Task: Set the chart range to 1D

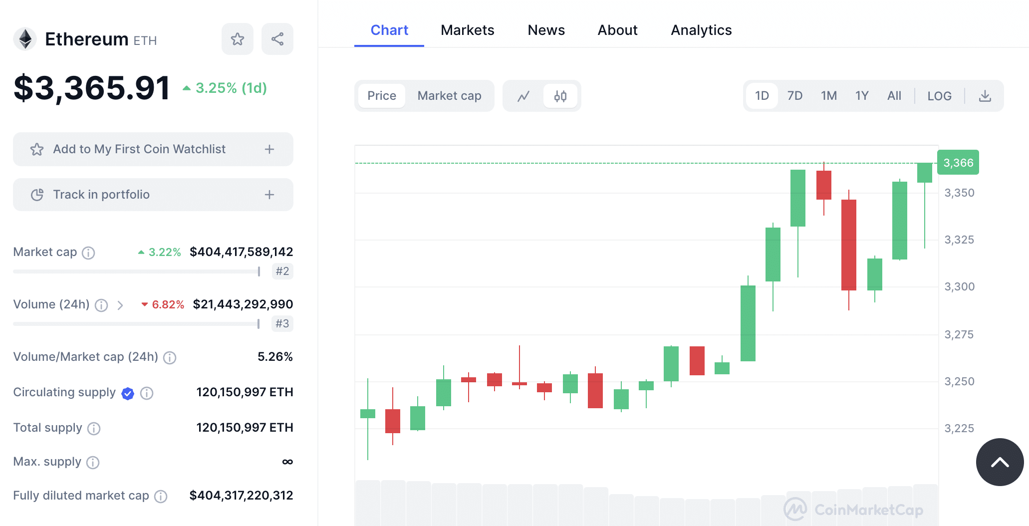Action: [762, 96]
